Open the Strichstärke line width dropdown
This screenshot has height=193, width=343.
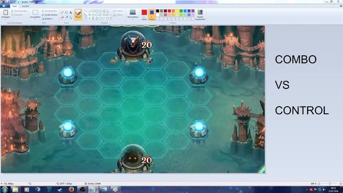132,14
